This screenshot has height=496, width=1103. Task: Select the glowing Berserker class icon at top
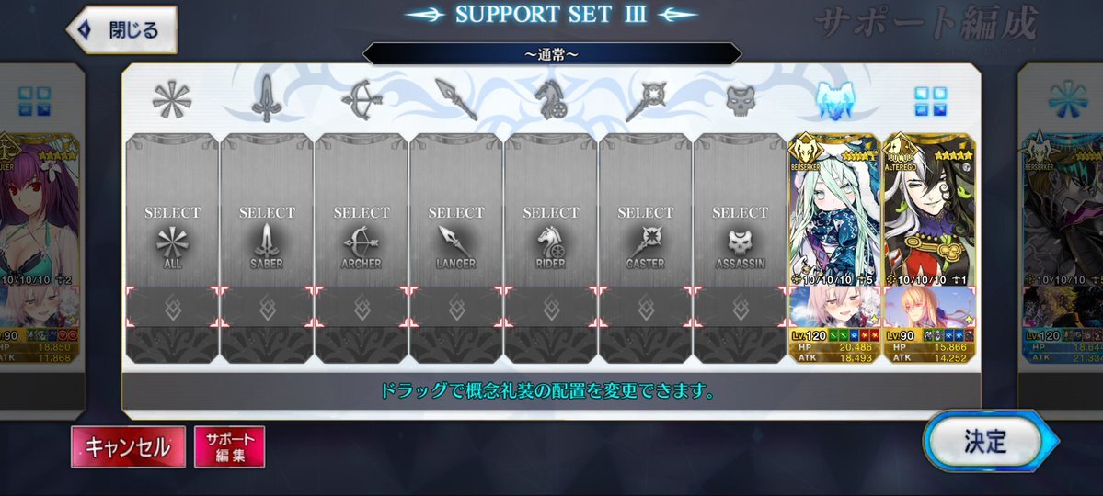tap(835, 100)
